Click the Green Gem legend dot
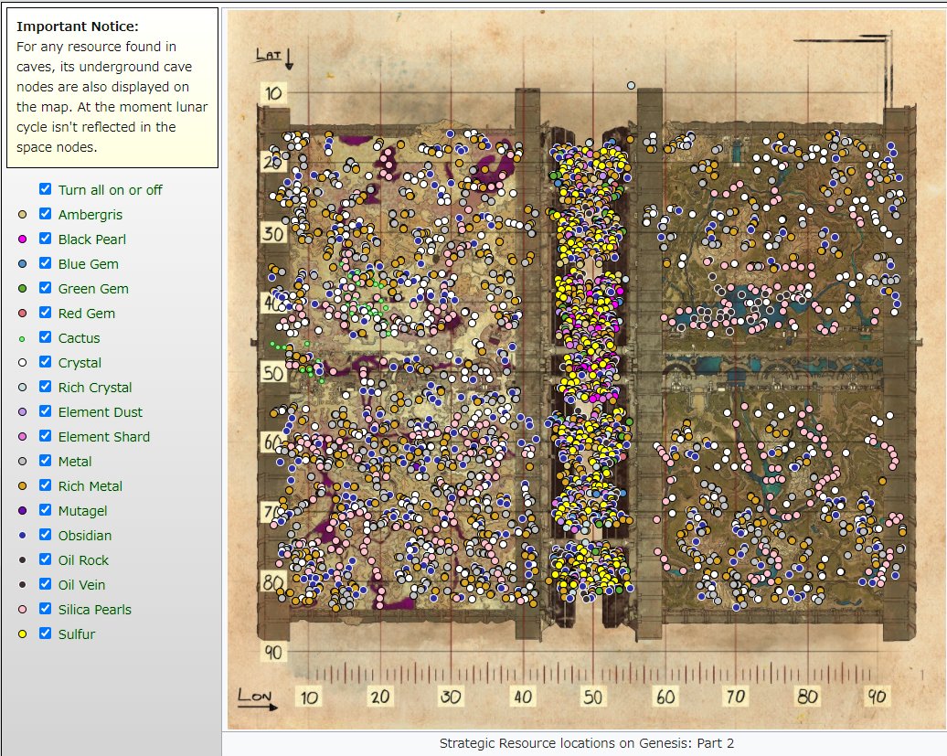The width and height of the screenshot is (947, 756). click(22, 289)
